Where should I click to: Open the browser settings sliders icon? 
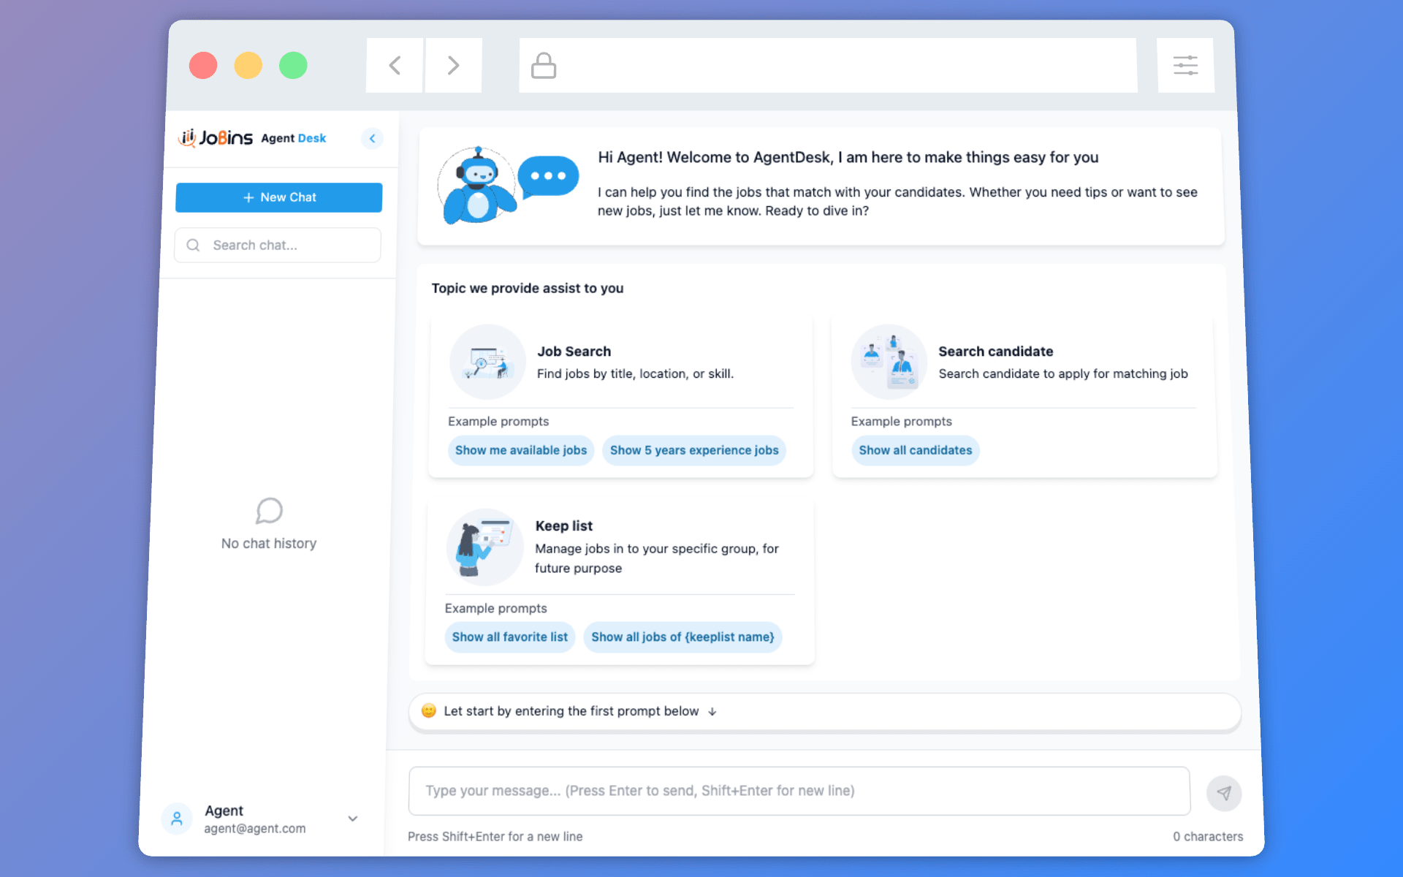tap(1185, 66)
